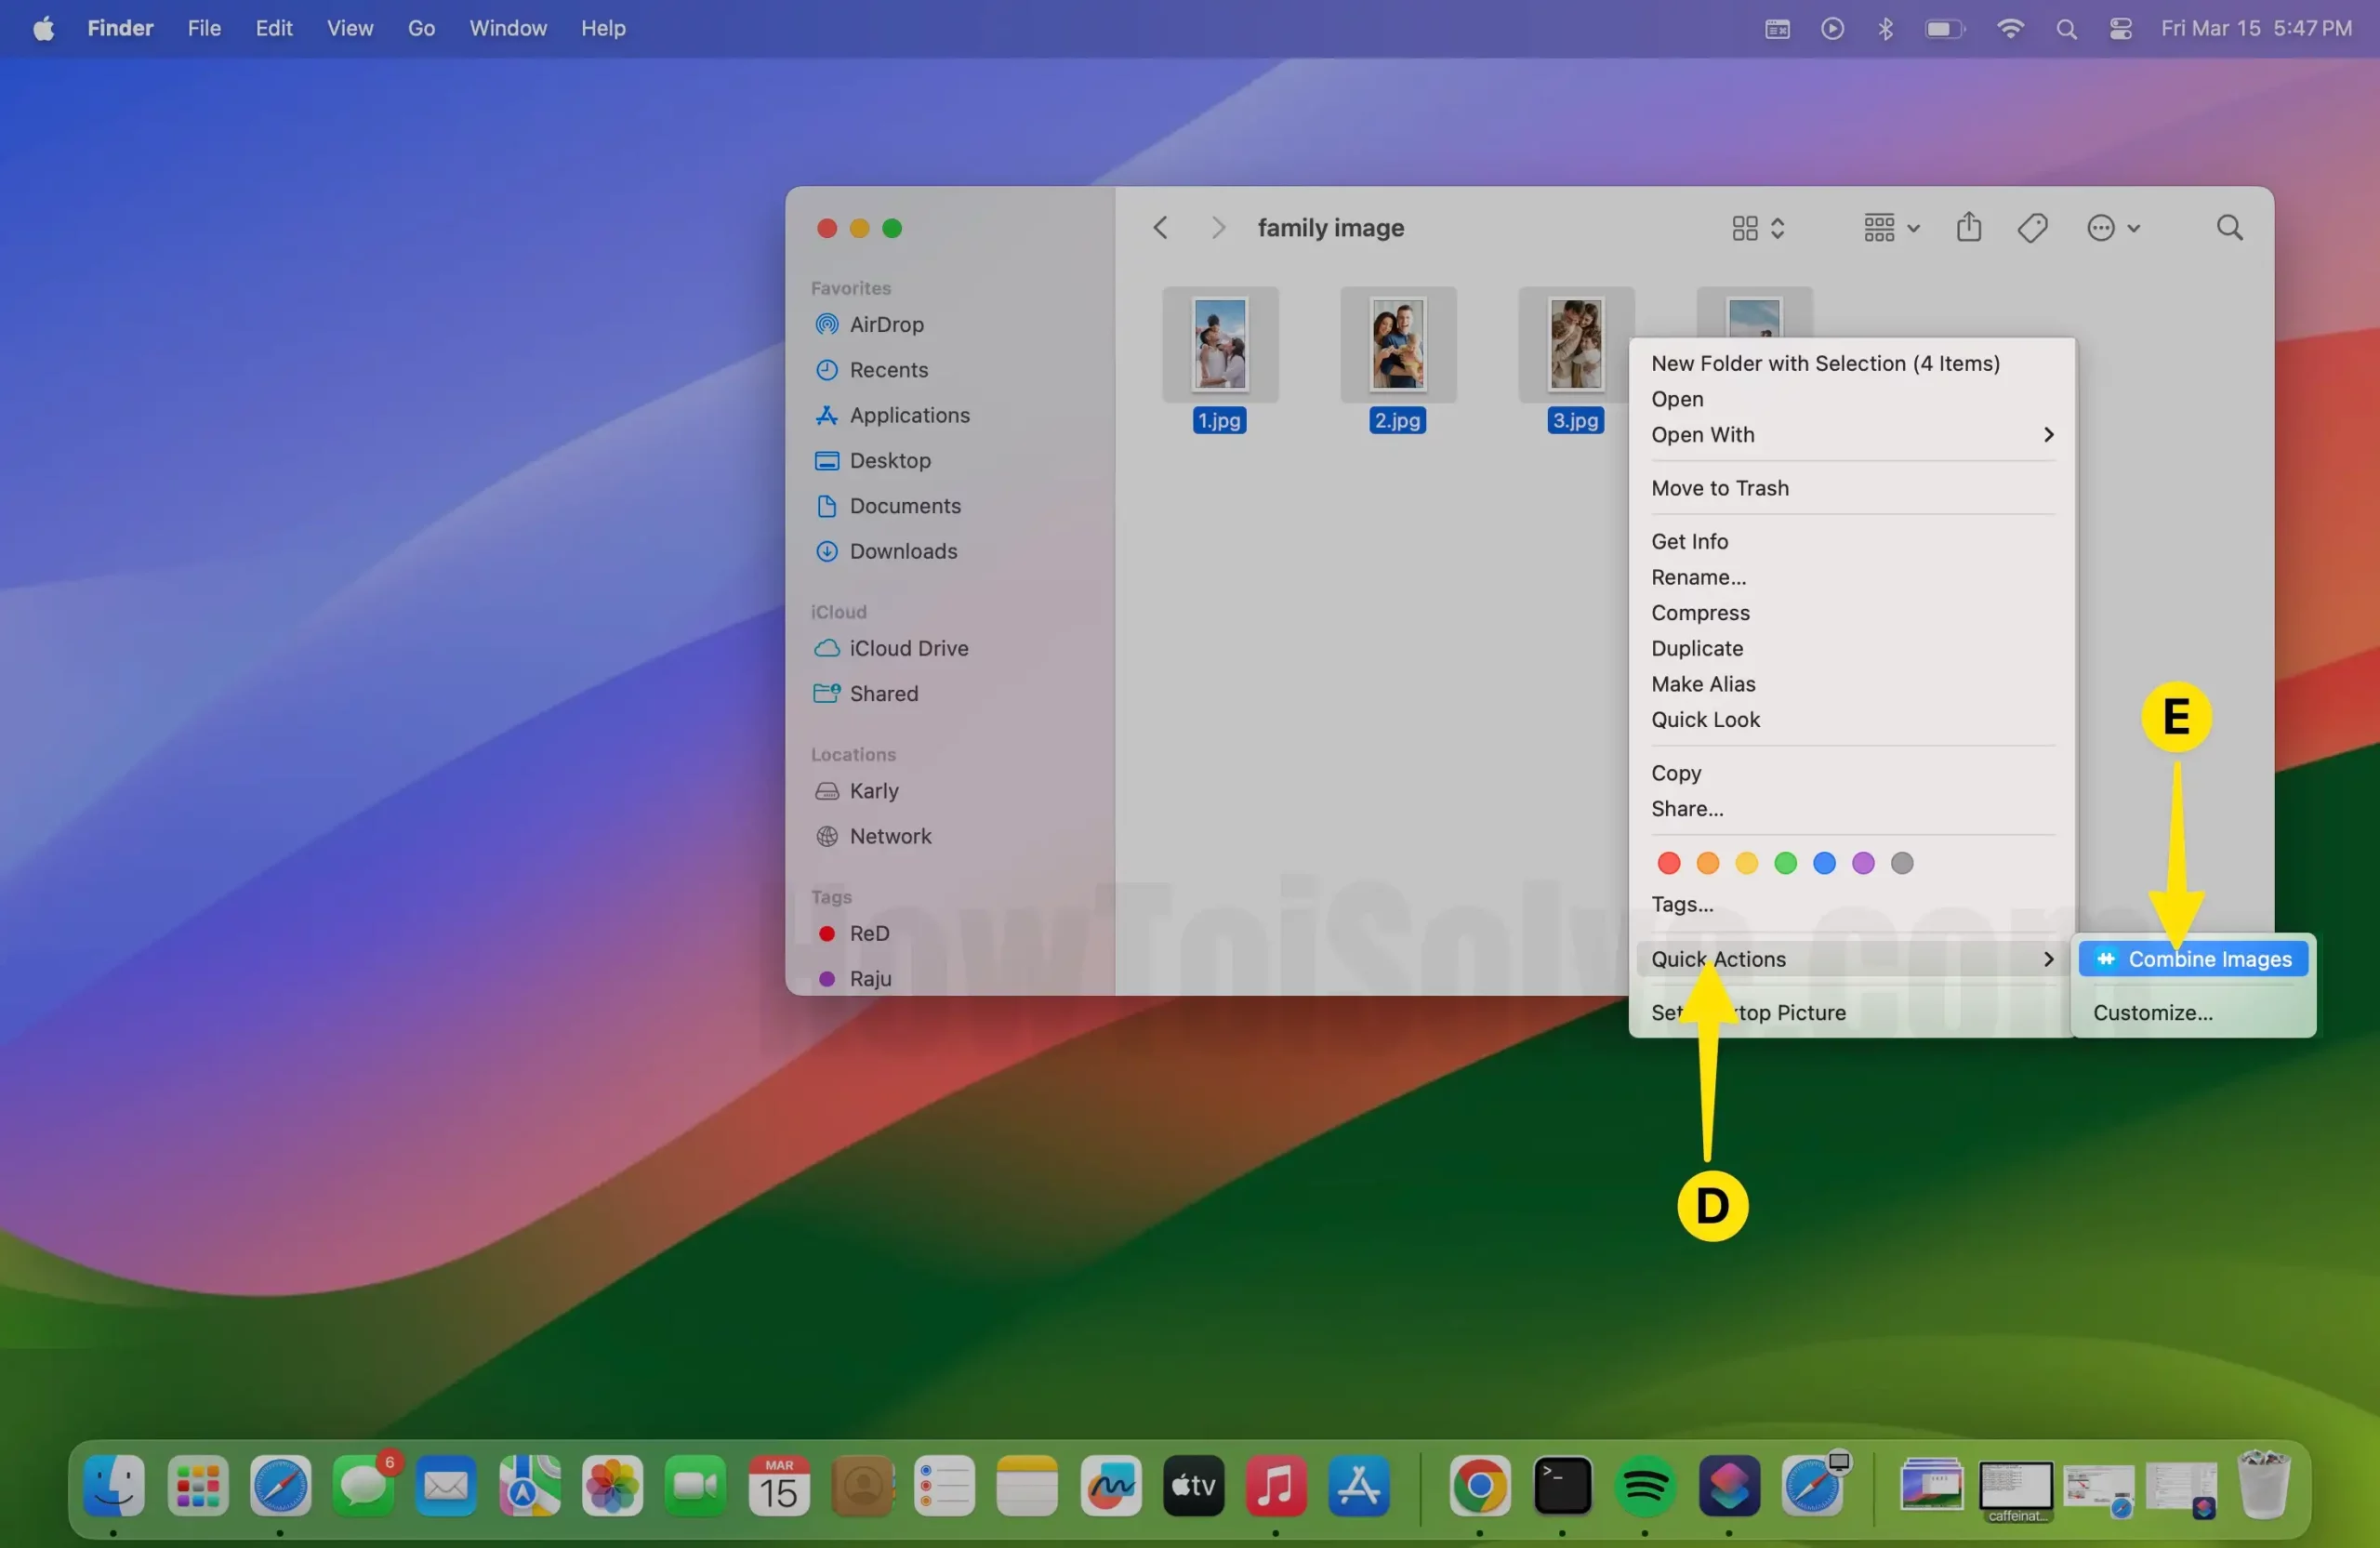
Task: Open AirDrop in the sidebar
Action: pyautogui.click(x=869, y=324)
